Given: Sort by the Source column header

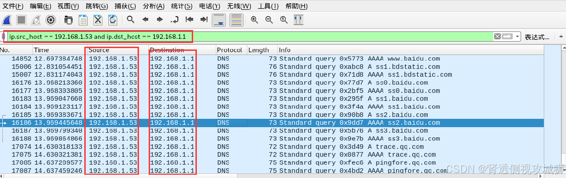Looking at the screenshot, I should point(118,50).
